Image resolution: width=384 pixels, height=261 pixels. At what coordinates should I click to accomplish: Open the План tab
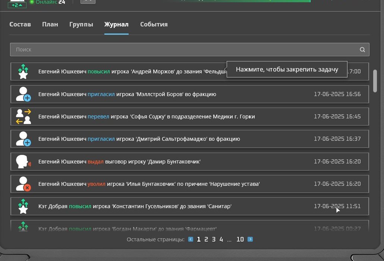pyautogui.click(x=50, y=25)
